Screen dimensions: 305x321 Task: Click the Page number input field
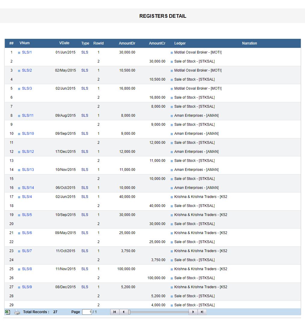click(x=87, y=312)
